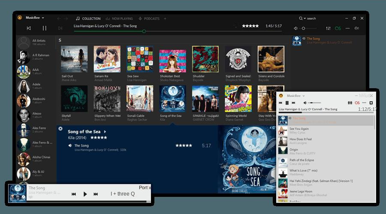Expand the Song of the Sea album arrow

point(105,132)
